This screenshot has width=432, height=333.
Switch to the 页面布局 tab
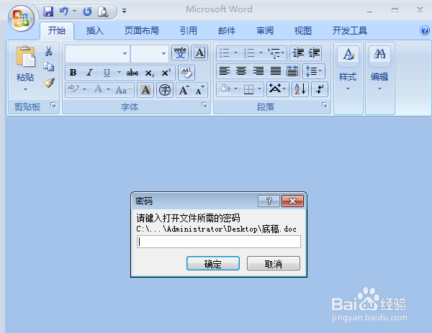click(x=142, y=30)
